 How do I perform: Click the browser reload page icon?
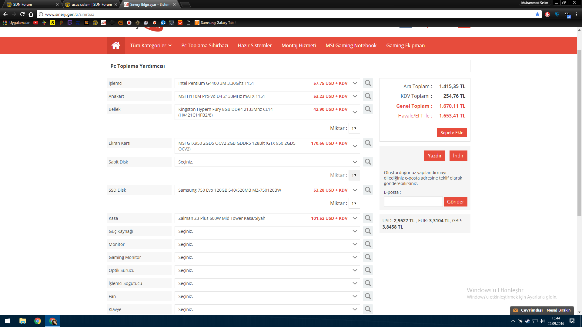tap(22, 14)
